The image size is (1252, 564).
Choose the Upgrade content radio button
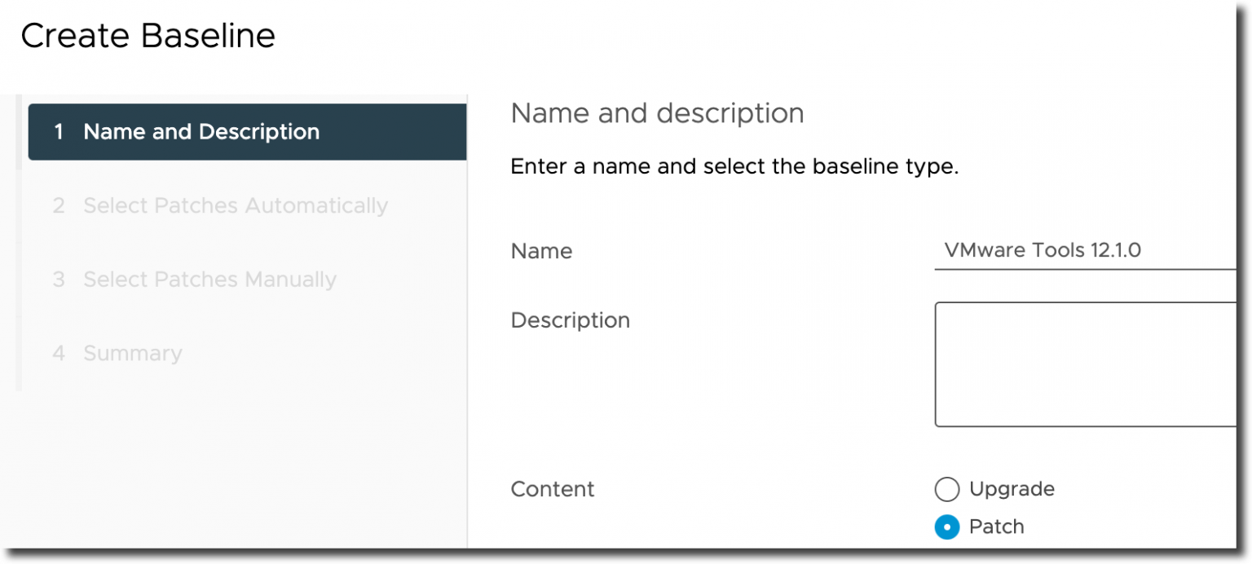point(946,489)
